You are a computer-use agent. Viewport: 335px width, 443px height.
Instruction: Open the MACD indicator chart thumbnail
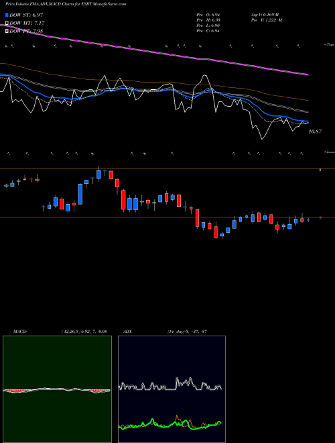pos(57,389)
